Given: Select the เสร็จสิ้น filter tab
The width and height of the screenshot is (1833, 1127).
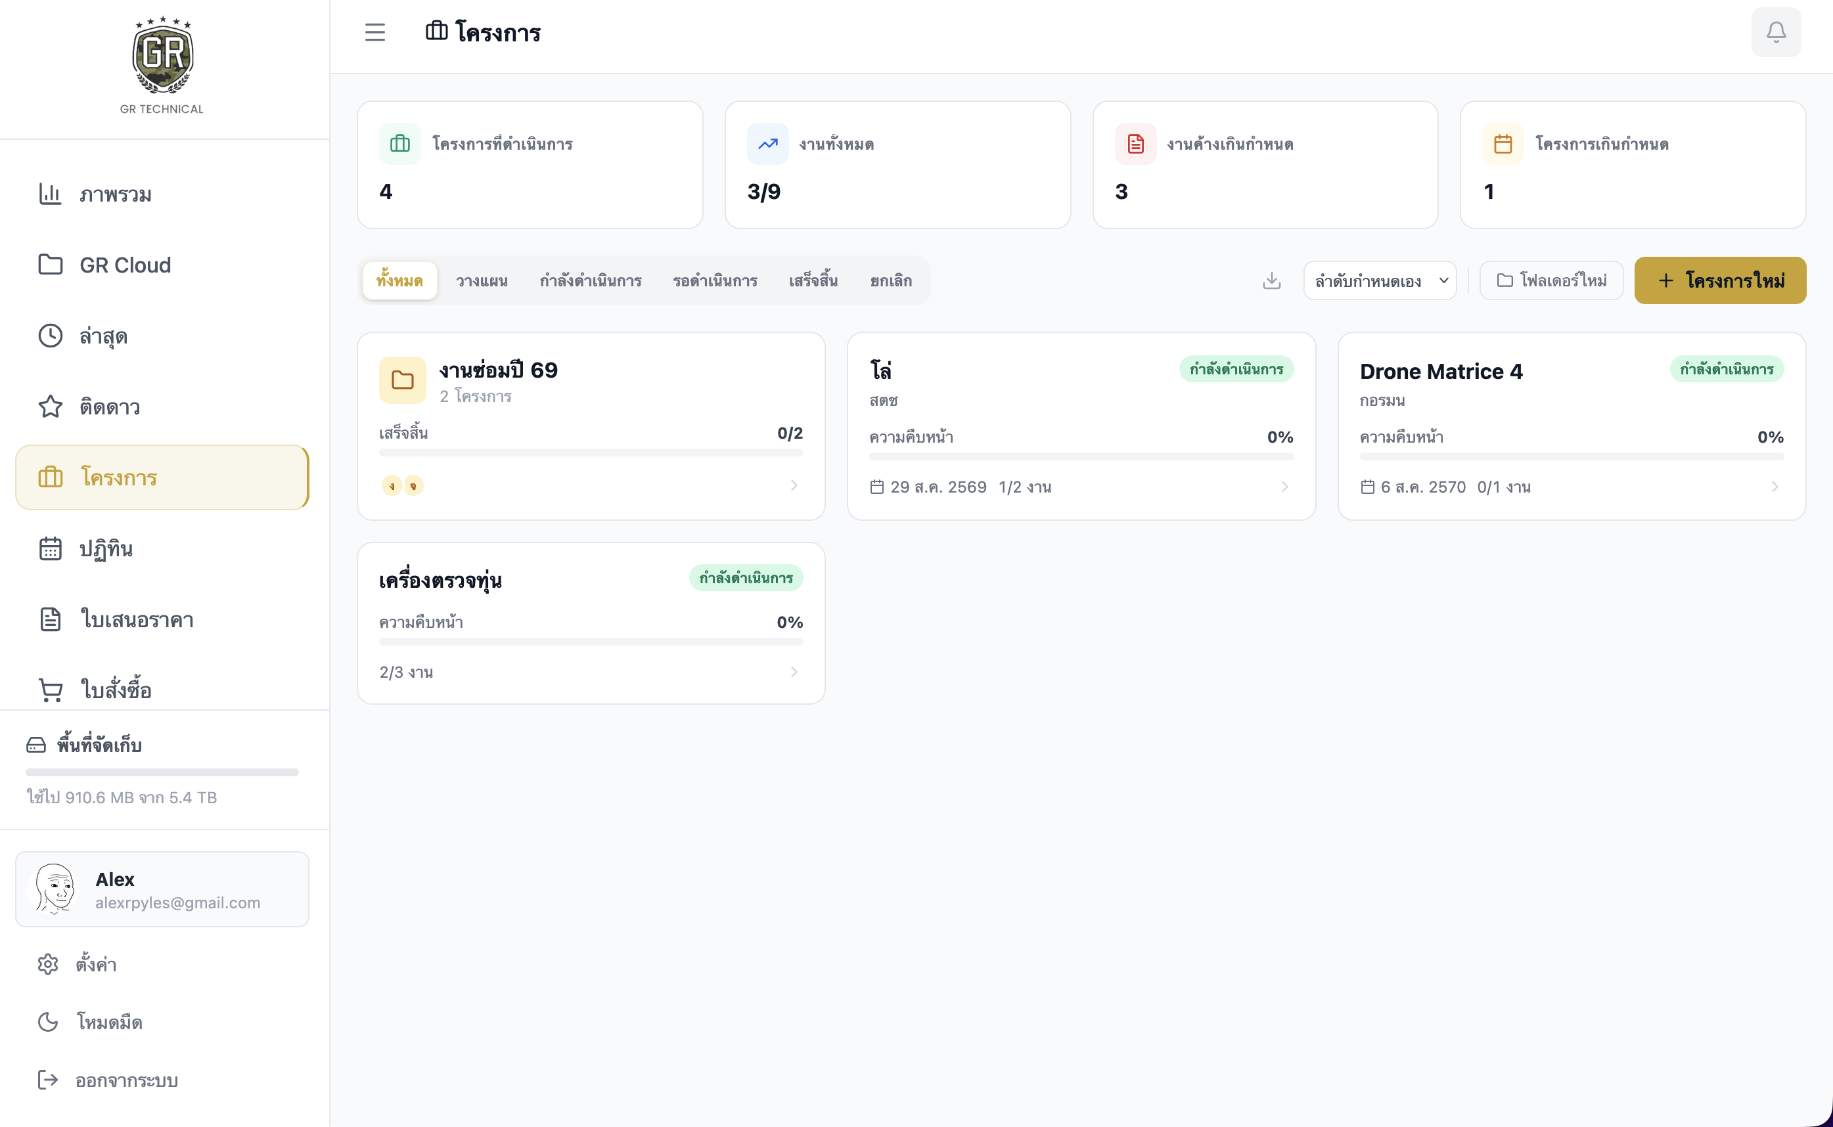Looking at the screenshot, I should pos(813,280).
